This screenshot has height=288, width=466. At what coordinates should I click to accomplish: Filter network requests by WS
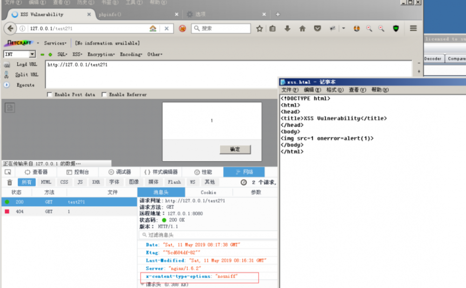pyautogui.click(x=192, y=182)
